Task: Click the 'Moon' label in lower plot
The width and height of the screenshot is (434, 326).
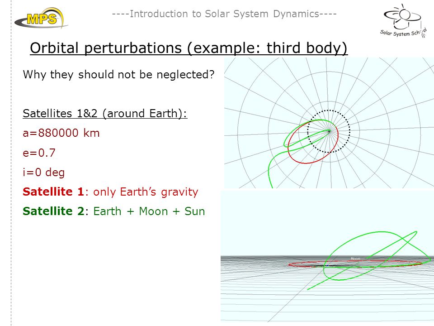Action: pyautogui.click(x=355, y=259)
